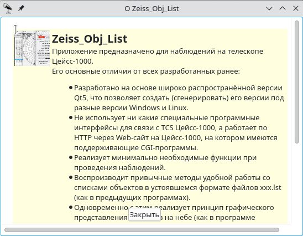Click the Zeiss_Obj_List heading text
Viewport: 303px width, 236px height.
point(90,39)
